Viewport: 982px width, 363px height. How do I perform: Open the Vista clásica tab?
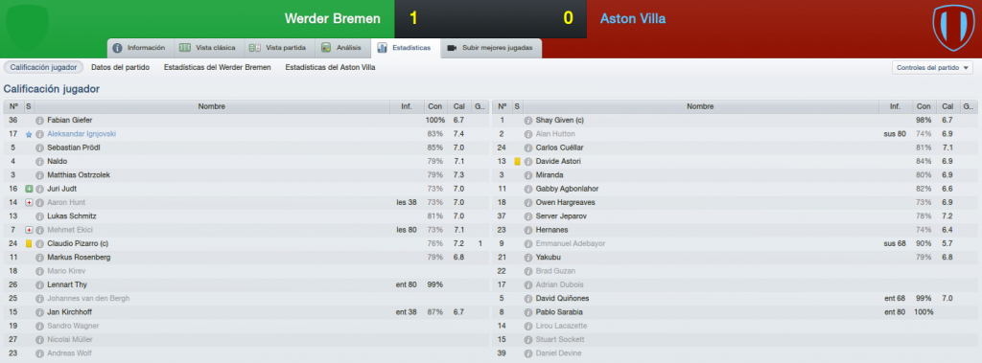point(207,48)
